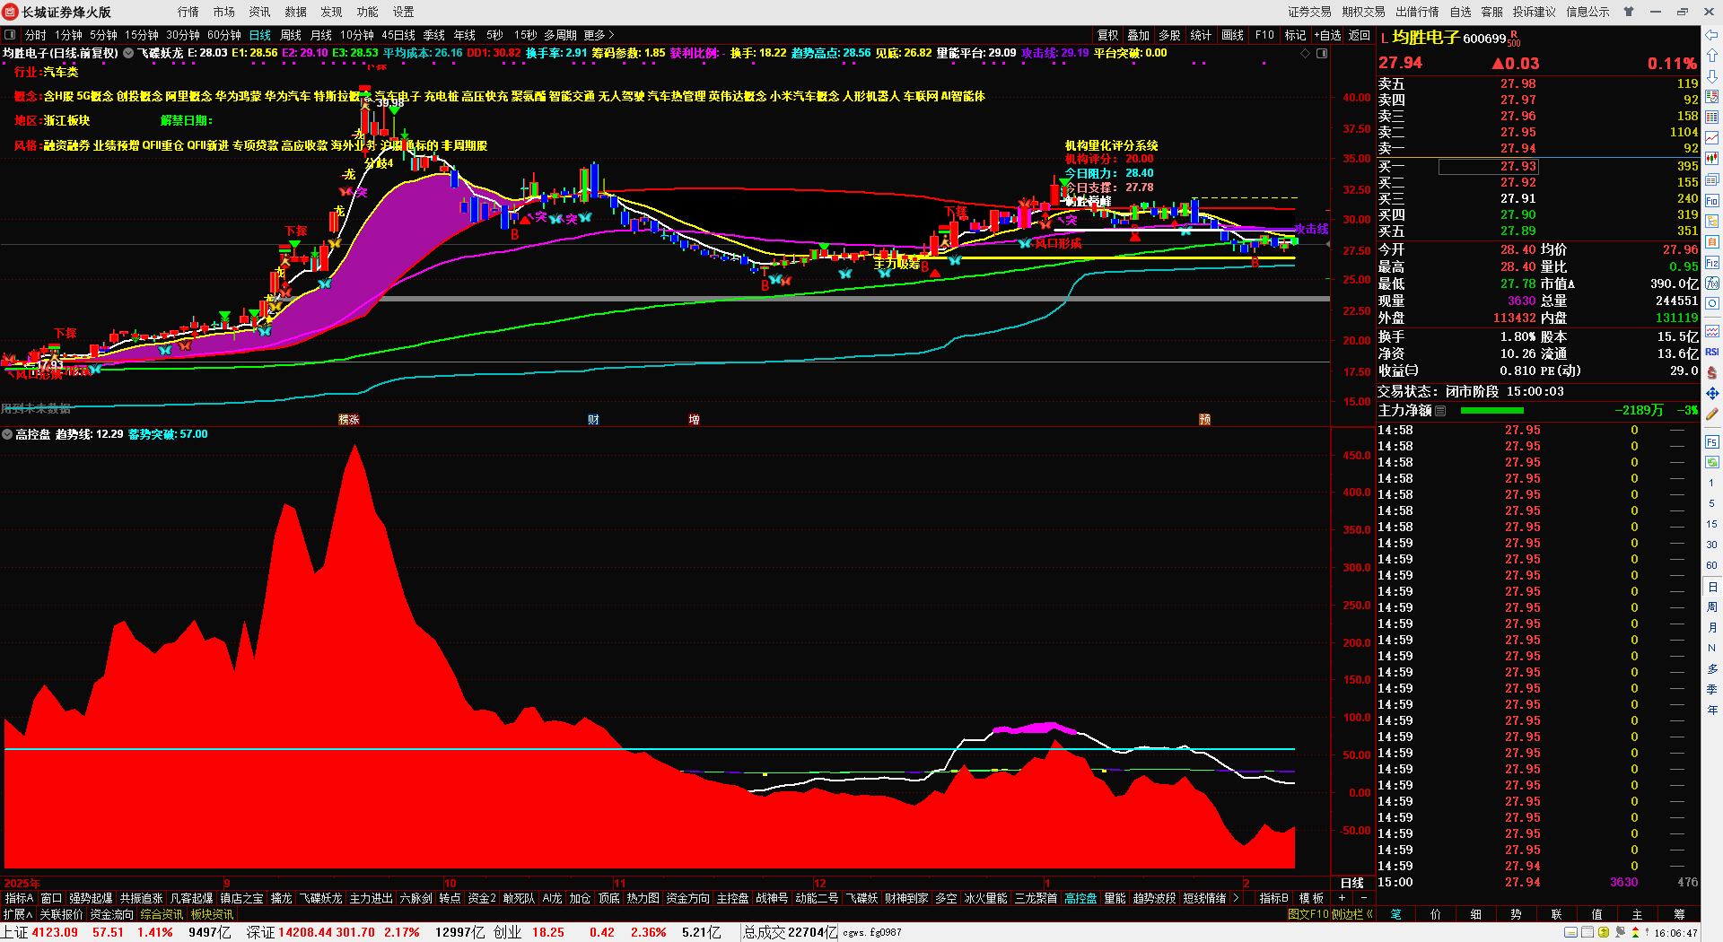Open the F12 trading icon
The width and height of the screenshot is (1723, 942).
coord(1712,263)
